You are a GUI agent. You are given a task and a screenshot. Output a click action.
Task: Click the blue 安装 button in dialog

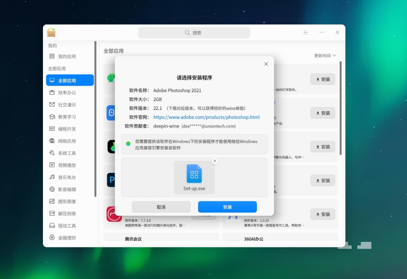[x=227, y=207]
